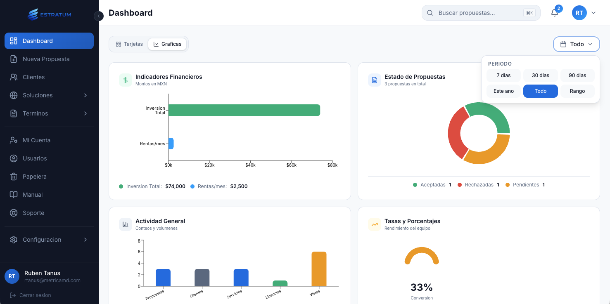Select the Graficas view tab

click(167, 44)
